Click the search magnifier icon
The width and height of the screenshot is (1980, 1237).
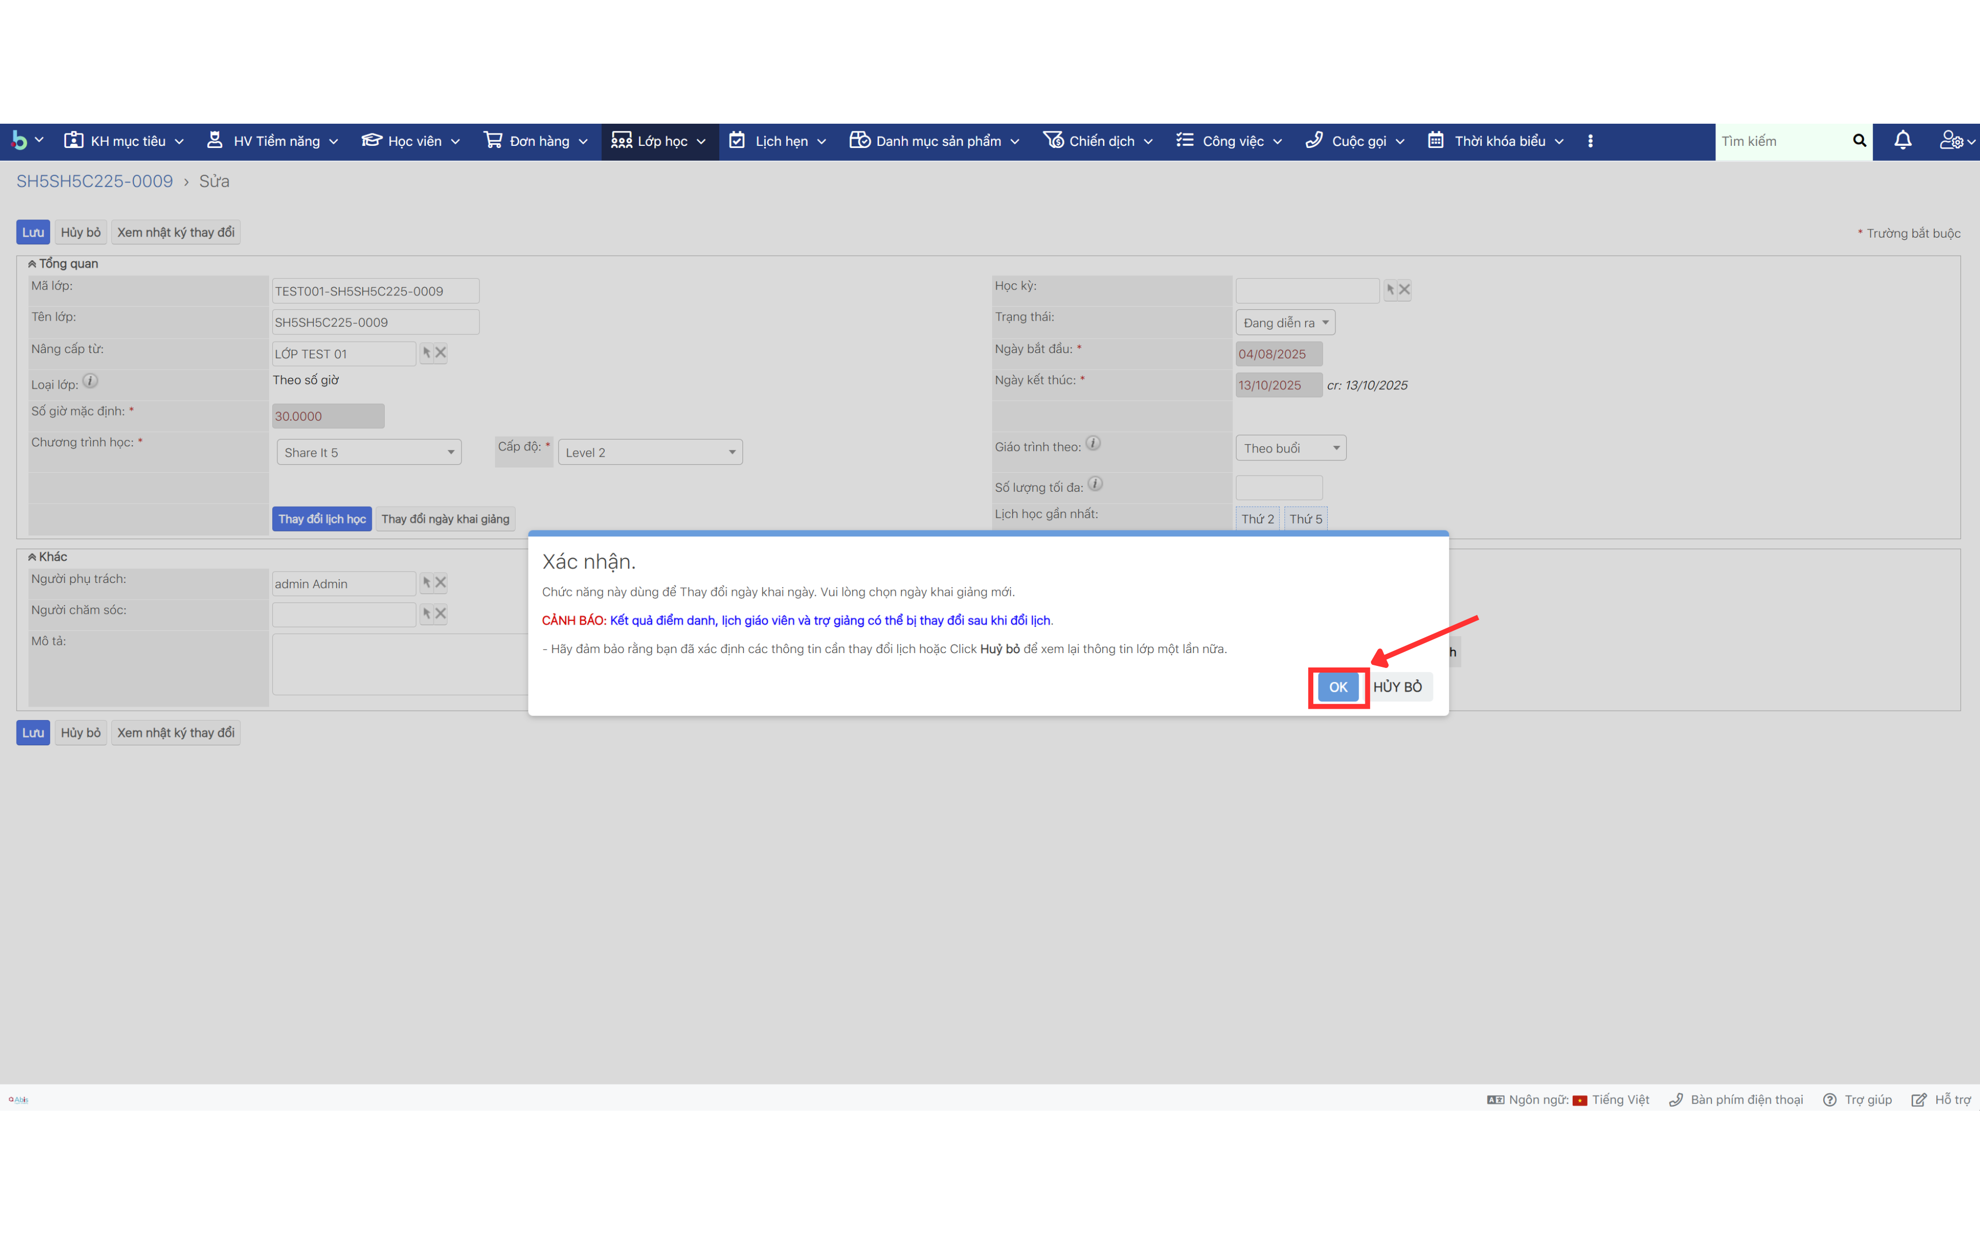pos(1859,141)
